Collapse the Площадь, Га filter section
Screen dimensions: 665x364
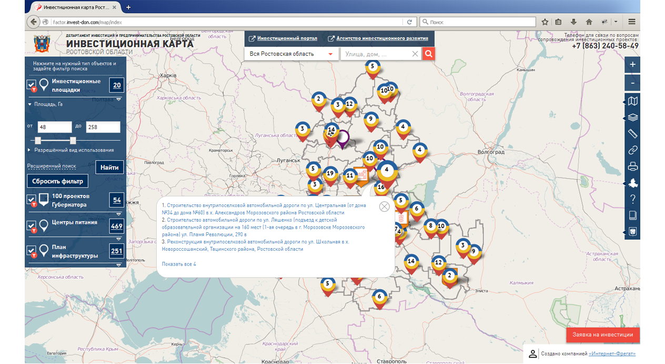pyautogui.click(x=45, y=104)
